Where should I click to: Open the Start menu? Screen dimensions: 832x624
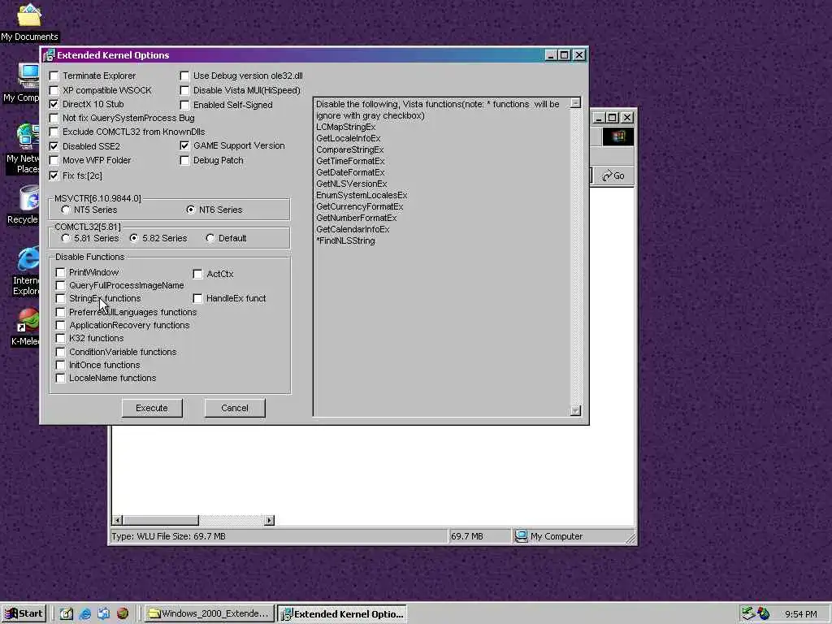coord(24,613)
